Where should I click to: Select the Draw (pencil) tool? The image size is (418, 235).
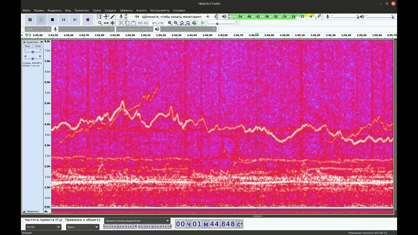tap(113, 17)
